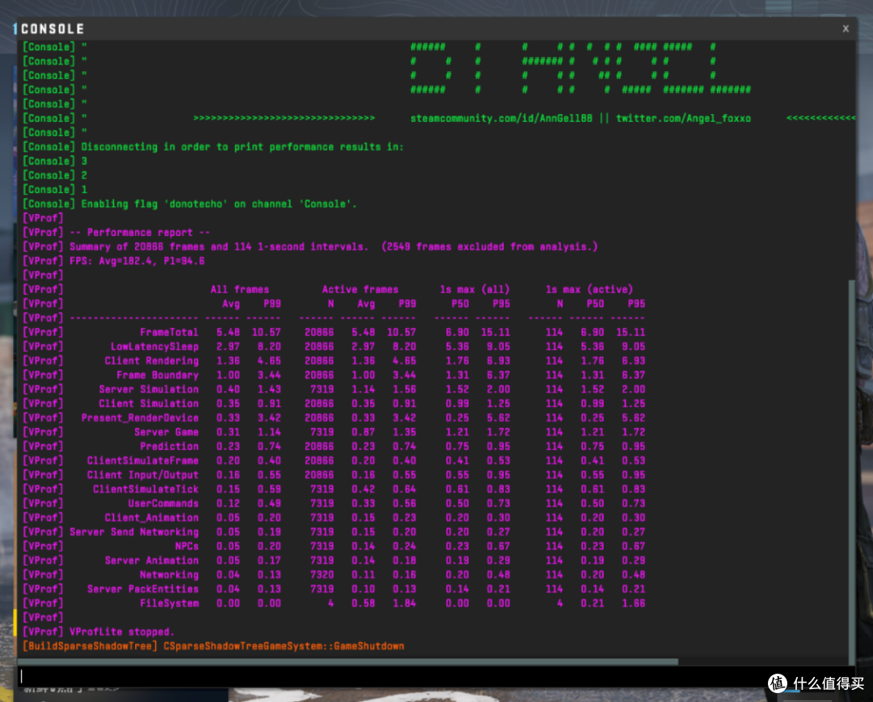This screenshot has width=873, height=702.
Task: Click the FrameTotal row label
Action: pos(169,332)
